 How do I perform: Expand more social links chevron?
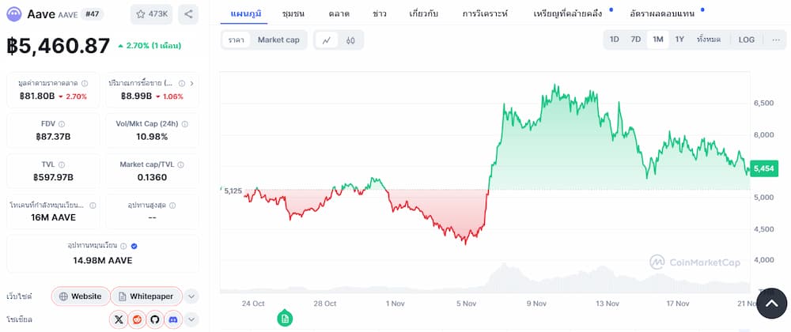[x=191, y=319]
